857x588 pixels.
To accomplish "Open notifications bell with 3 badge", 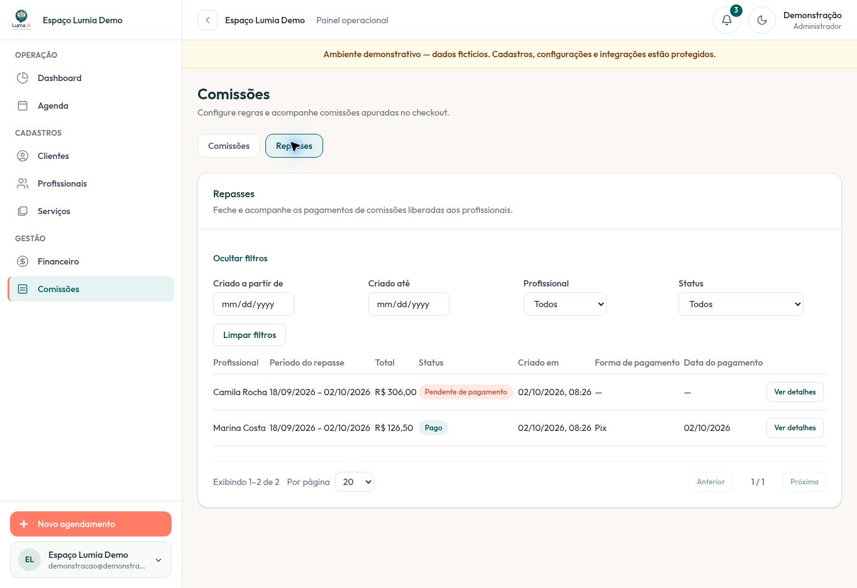I will pyautogui.click(x=727, y=20).
